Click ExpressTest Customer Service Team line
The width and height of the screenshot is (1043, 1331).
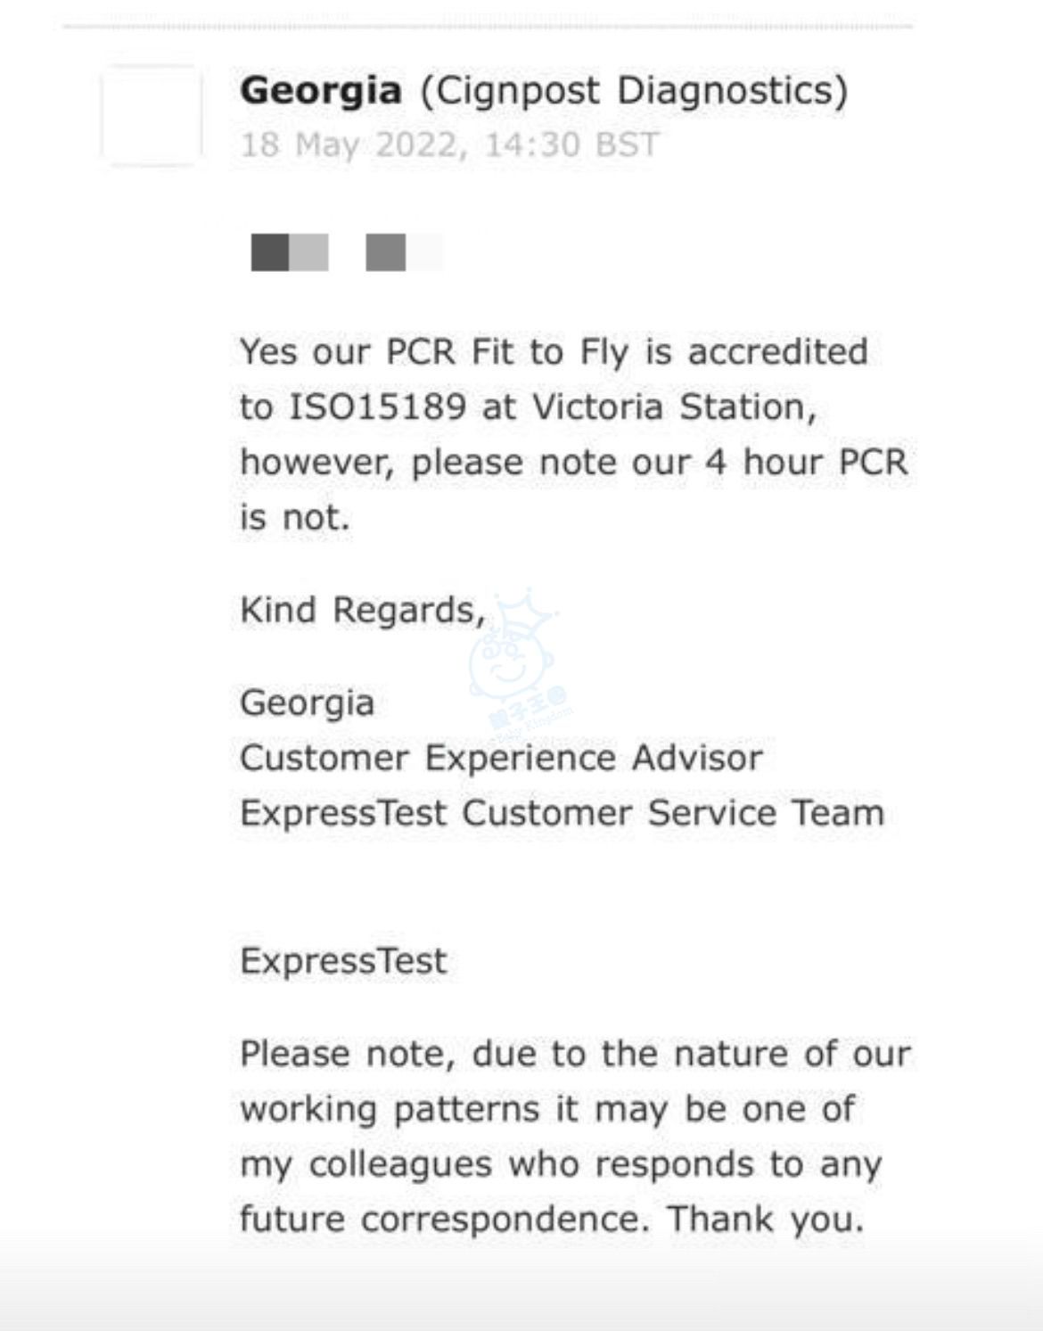563,813
